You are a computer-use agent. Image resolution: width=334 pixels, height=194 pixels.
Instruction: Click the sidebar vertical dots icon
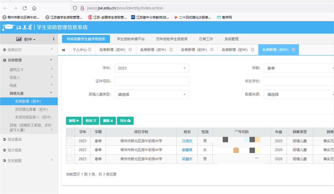(53, 39)
